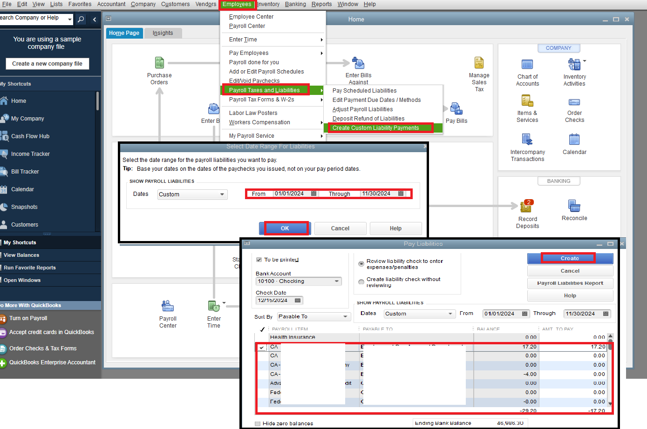Image resolution: width=647 pixels, height=429 pixels.
Task: Click the Order Checks icon in Company panel
Action: pyautogui.click(x=574, y=102)
